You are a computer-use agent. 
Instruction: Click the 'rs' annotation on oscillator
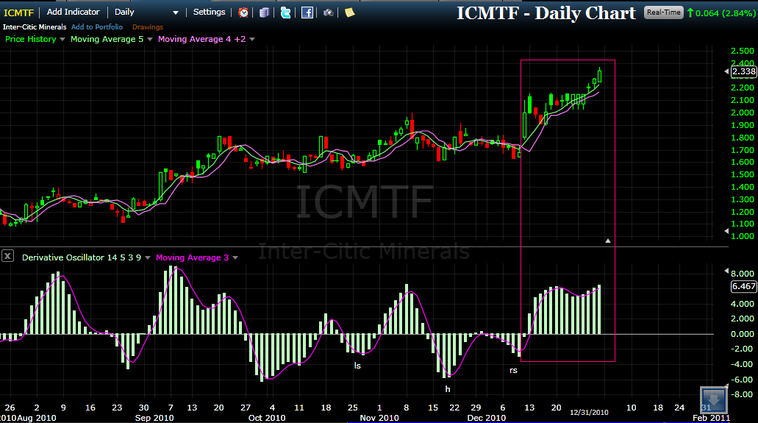513,370
